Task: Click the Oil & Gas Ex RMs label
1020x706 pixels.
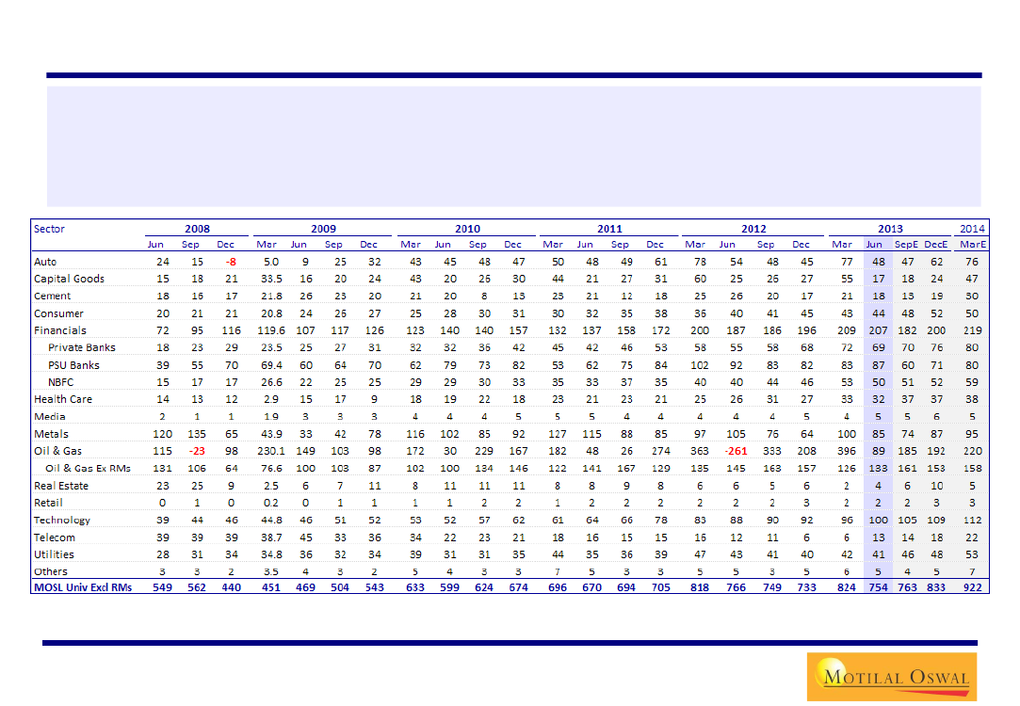Action: tap(89, 468)
